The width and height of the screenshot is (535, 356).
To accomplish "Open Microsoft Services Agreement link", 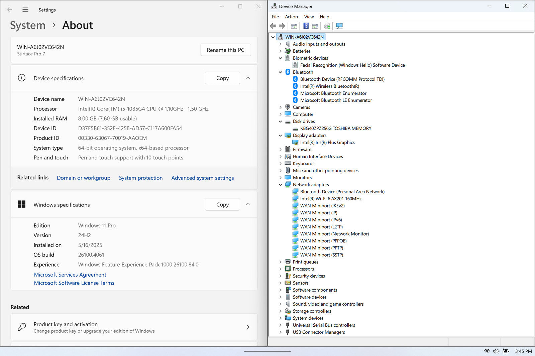I will click(x=70, y=275).
